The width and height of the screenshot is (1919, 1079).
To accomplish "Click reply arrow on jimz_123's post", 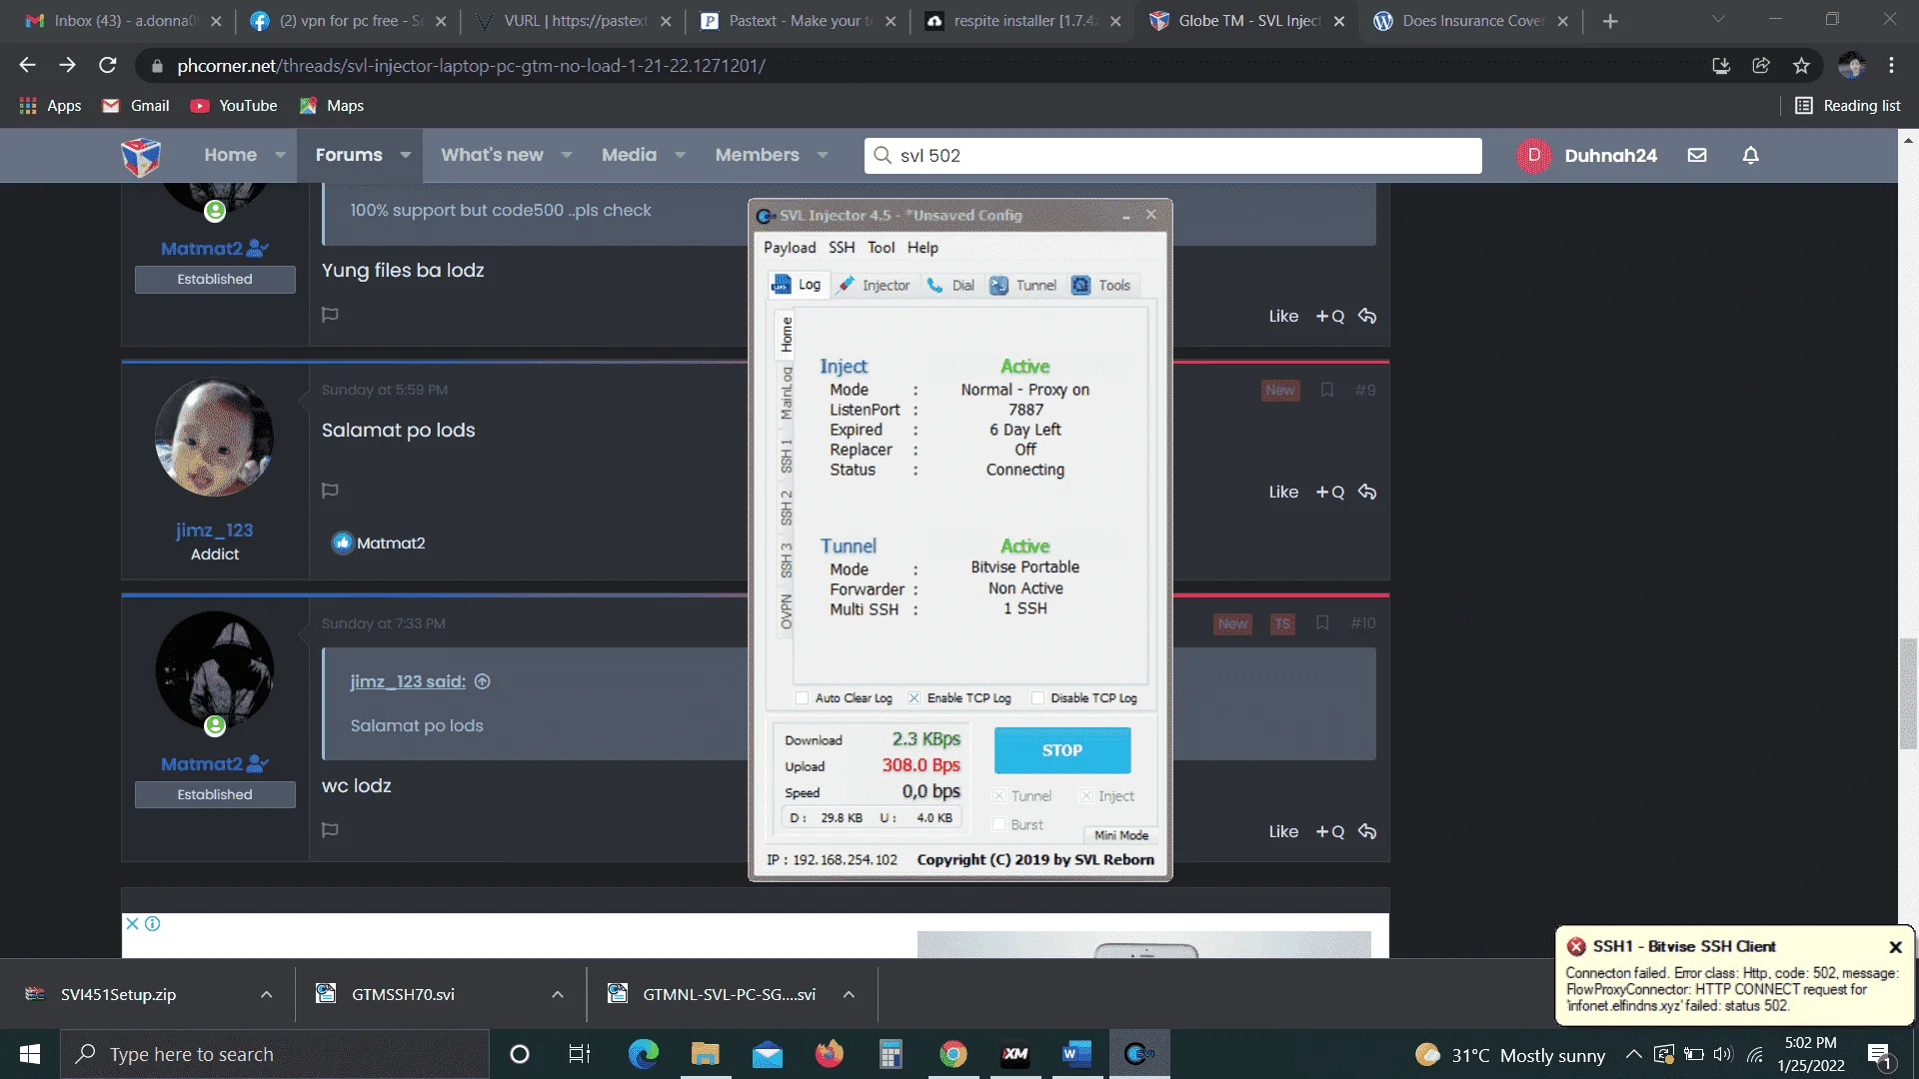I will (1367, 492).
